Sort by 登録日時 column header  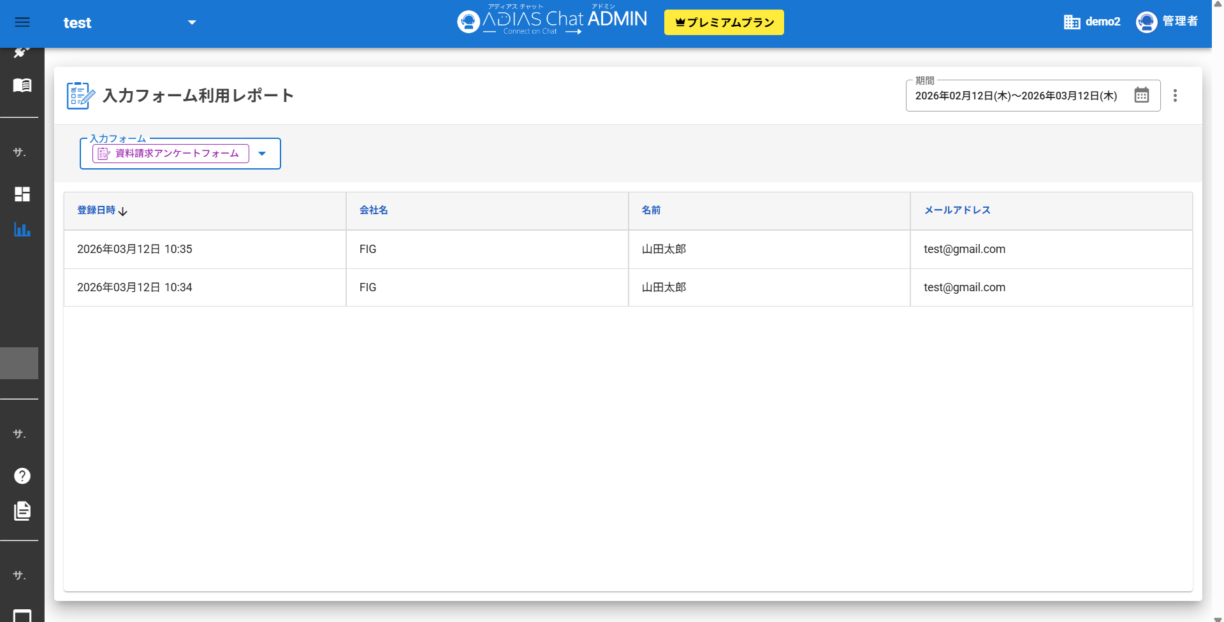pyautogui.click(x=97, y=210)
